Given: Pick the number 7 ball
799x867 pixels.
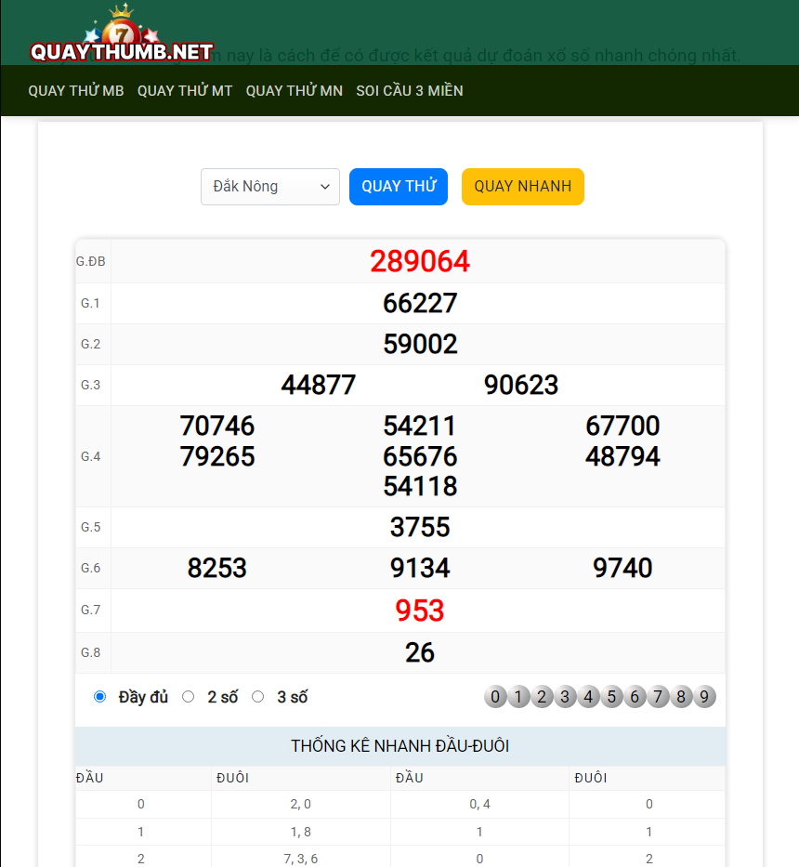Looking at the screenshot, I should click(658, 697).
